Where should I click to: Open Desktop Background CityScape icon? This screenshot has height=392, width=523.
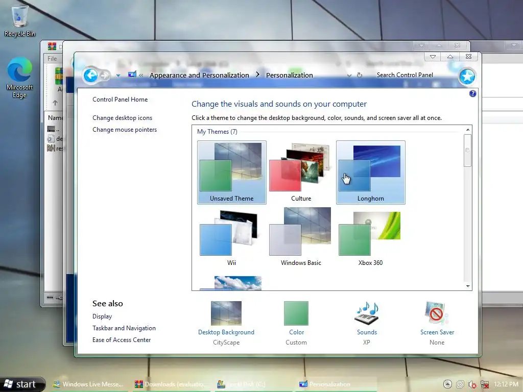226,313
